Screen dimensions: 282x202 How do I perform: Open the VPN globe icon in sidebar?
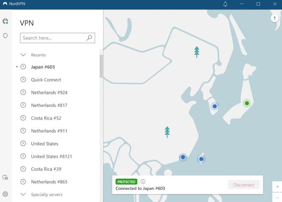(x=5, y=22)
